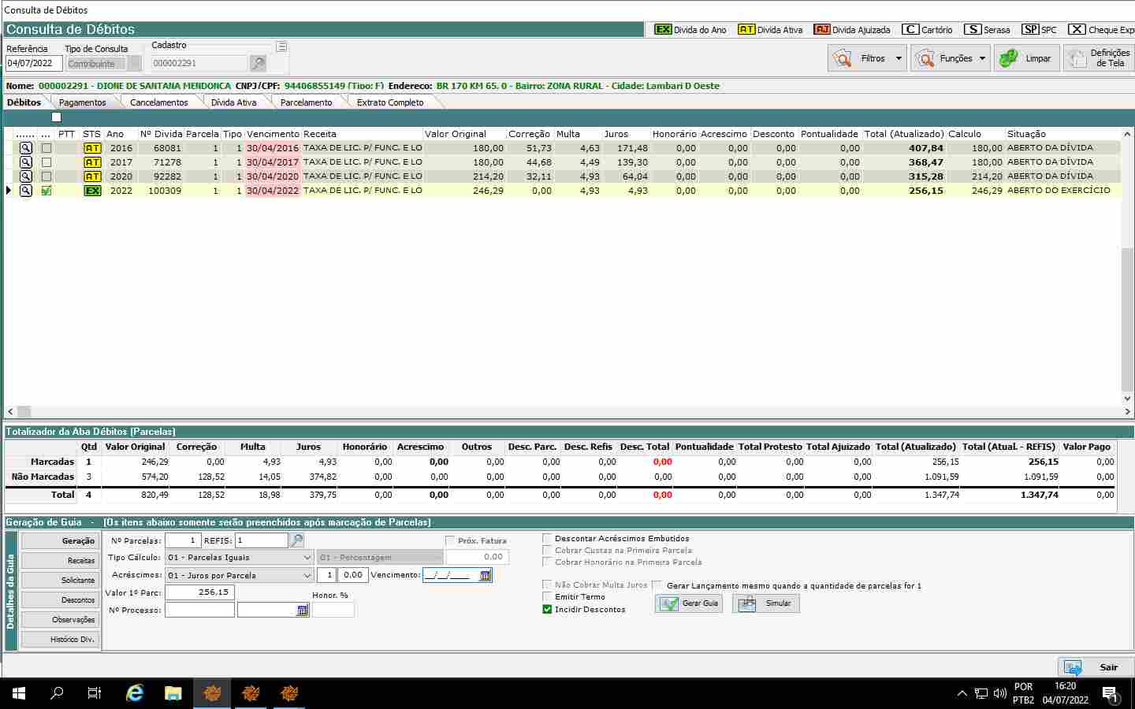Switch to the Pagamentos tab

coord(82,102)
